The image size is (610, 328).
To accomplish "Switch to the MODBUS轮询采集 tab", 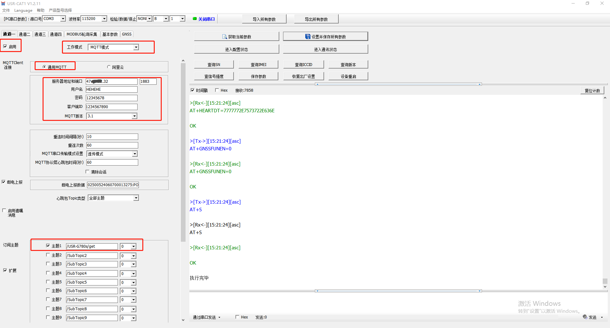I will click(x=82, y=34).
